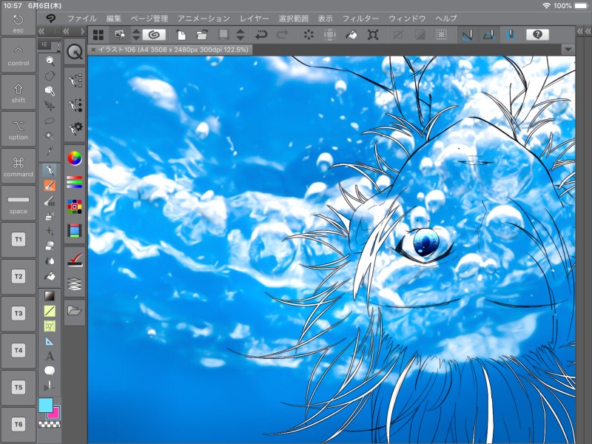This screenshot has height=444, width=592.
Task: Select the Move layer tool
Action: tap(50, 106)
